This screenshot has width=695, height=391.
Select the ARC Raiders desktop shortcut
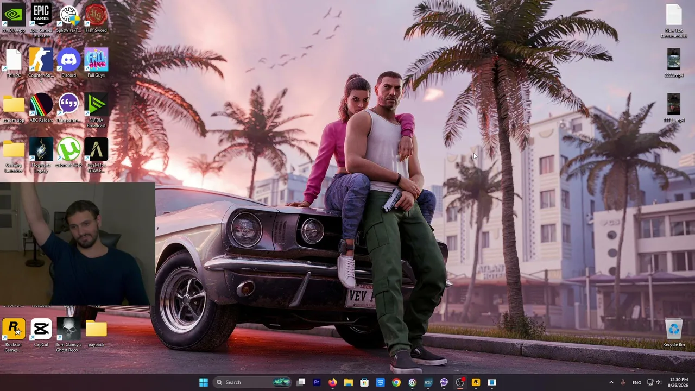[41, 109]
